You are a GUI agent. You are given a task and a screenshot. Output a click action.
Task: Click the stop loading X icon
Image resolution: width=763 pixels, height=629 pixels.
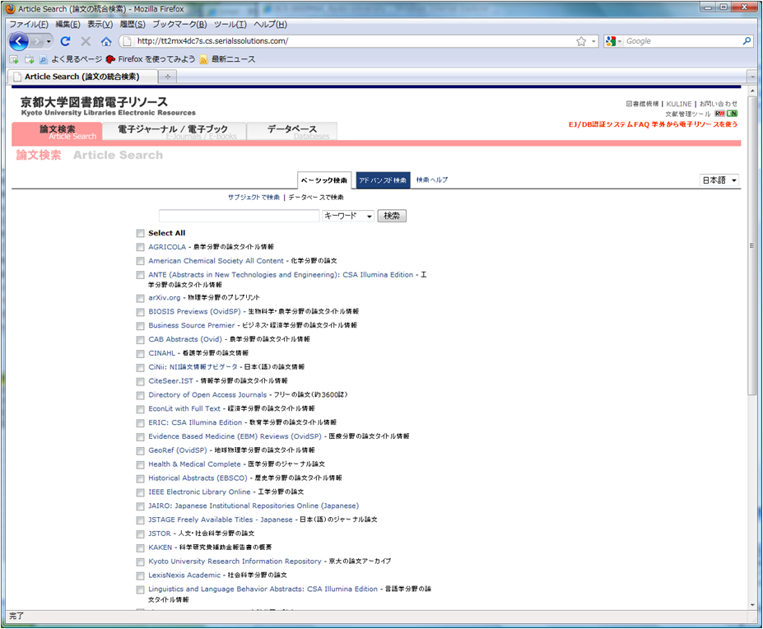click(x=86, y=41)
